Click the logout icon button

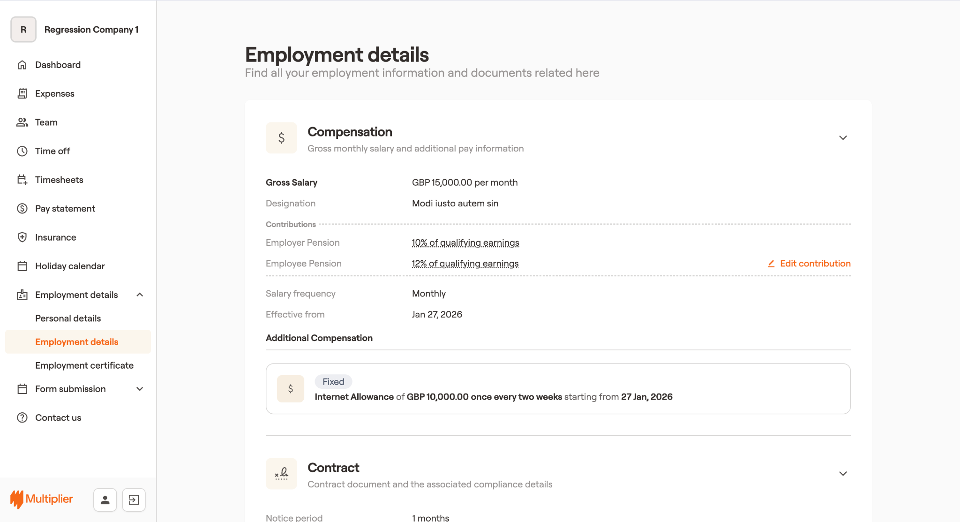click(134, 500)
